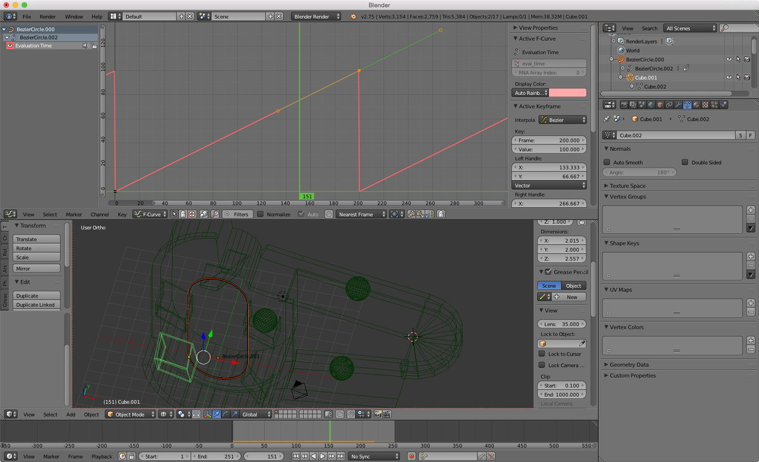Toggle ghost curves icon in graph header
Screen dimensions: 759x462
(441, 214)
